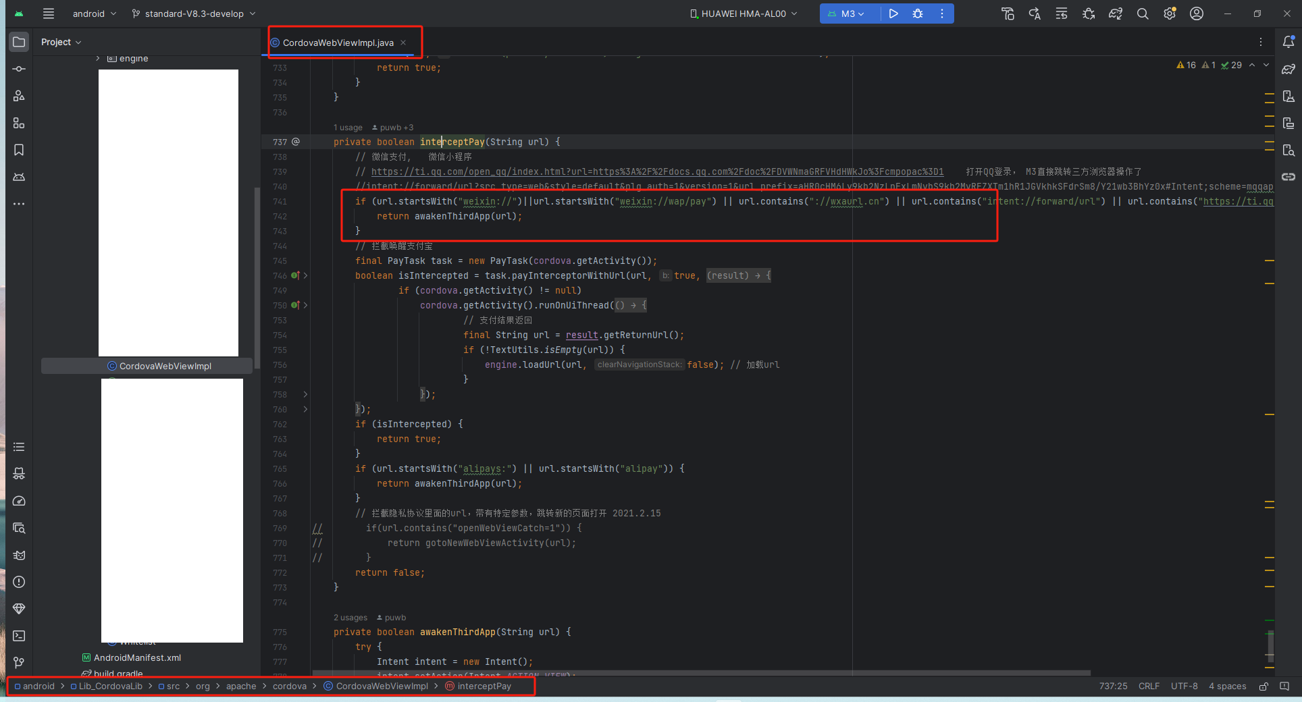Expand the folded lambda at line 746
The width and height of the screenshot is (1302, 702).
coord(305,275)
